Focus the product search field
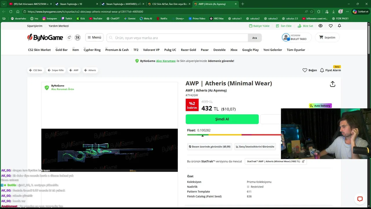 (x=177, y=38)
